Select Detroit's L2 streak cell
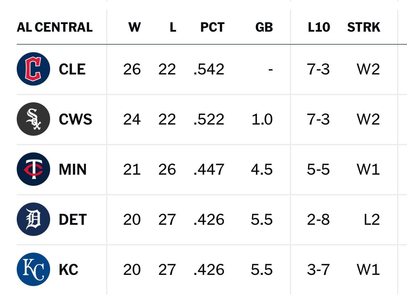The width and height of the screenshot is (407, 301). 372,220
